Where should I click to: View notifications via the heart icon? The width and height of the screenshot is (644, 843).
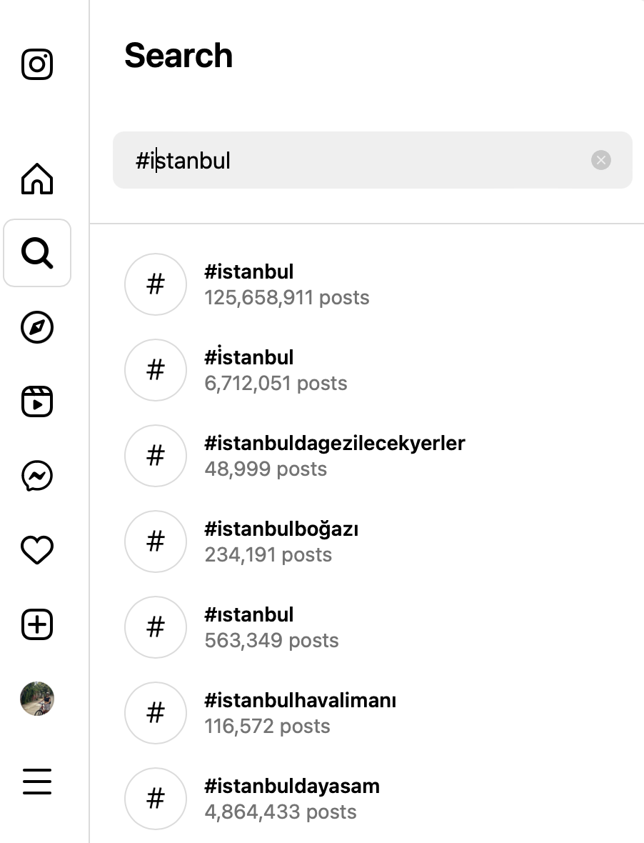click(37, 550)
